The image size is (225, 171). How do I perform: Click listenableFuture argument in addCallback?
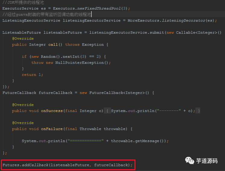tap(70, 165)
